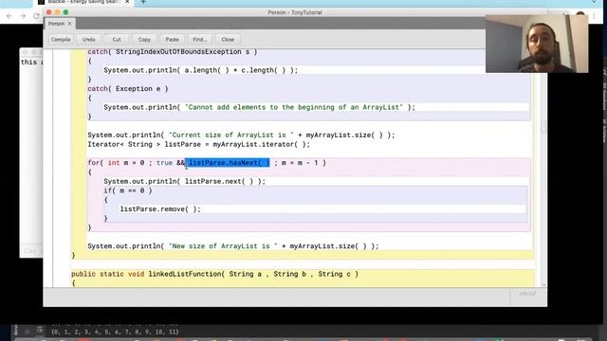The image size is (607, 341).
Task: Go forward with the browser forward arrow
Action: 23,16
